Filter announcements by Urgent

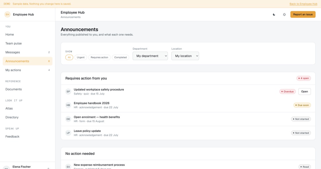tap(81, 57)
